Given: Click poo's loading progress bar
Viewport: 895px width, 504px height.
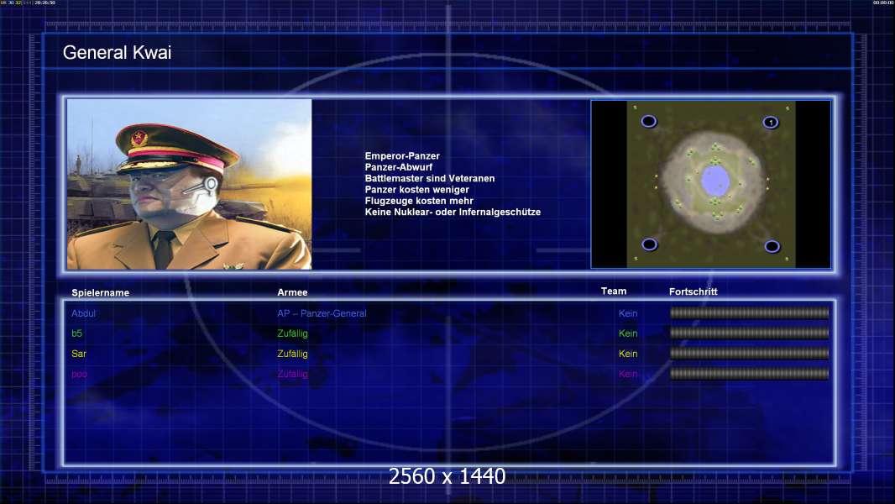Looking at the screenshot, I should pyautogui.click(x=750, y=374).
